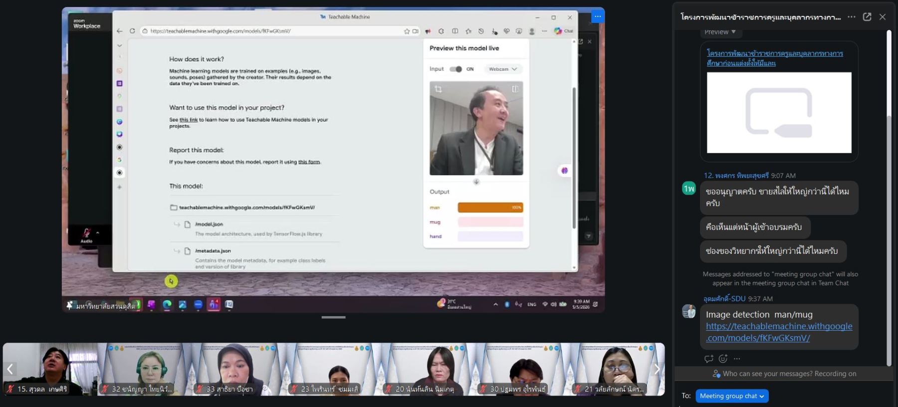Click the 1พ sender avatar in chat
This screenshot has height=407, width=898.
pos(689,189)
